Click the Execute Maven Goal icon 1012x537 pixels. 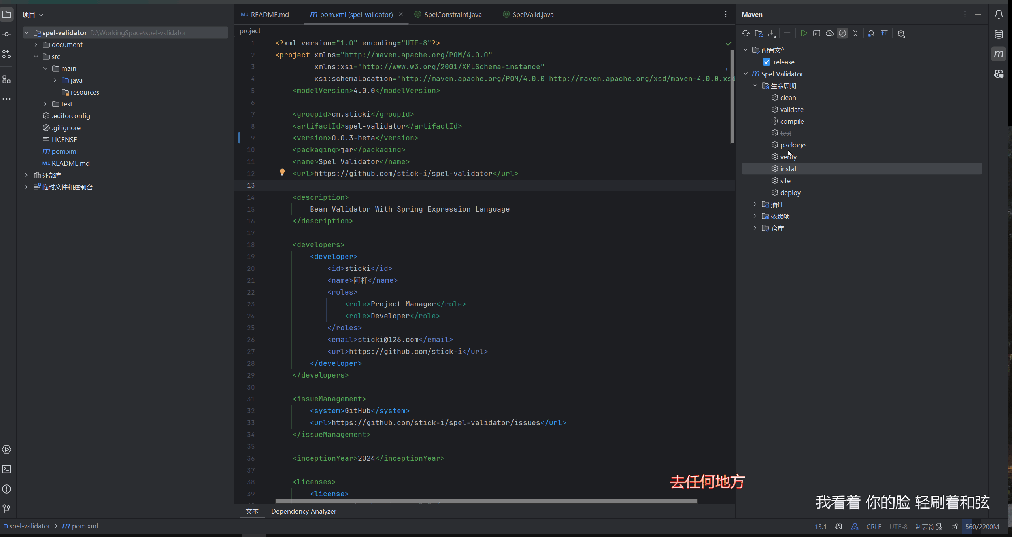click(x=817, y=34)
